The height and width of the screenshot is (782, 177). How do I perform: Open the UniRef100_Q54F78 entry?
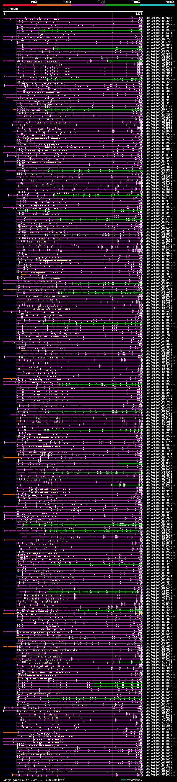pos(159,464)
